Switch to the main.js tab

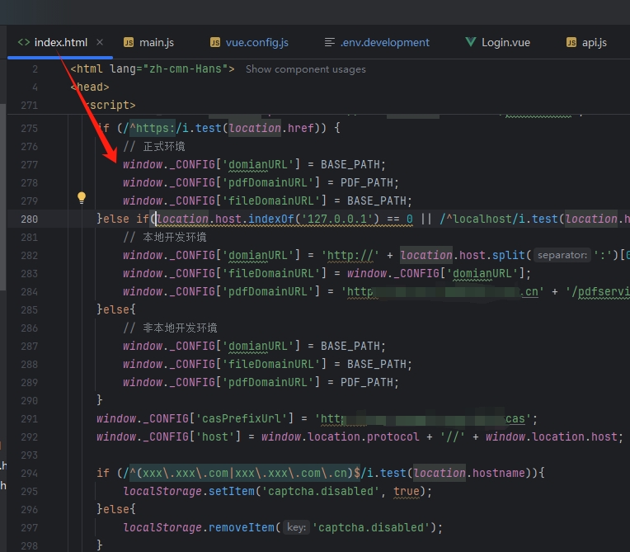click(156, 42)
